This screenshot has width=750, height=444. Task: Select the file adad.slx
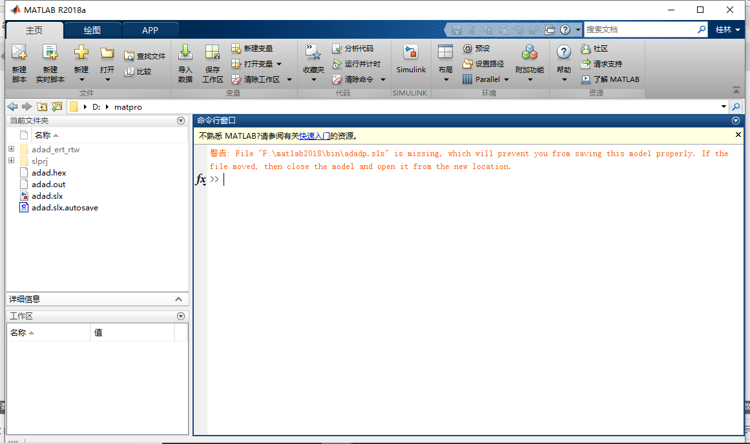47,196
